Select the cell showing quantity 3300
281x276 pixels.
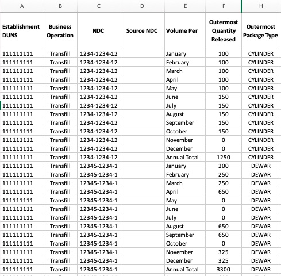(224, 270)
